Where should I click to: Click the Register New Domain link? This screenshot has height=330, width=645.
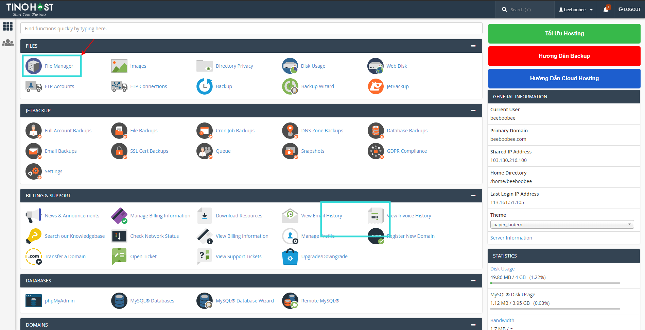pyautogui.click(x=411, y=236)
